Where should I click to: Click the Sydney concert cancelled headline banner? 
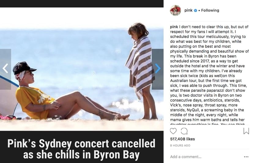pos(82,149)
